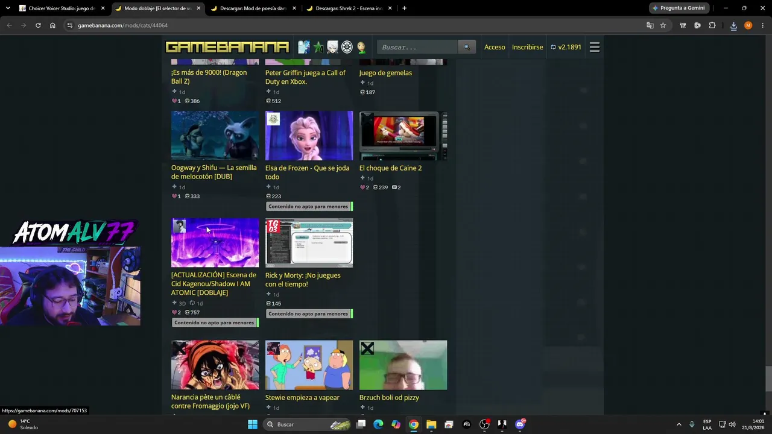Open the bald head game icon in header
Screen dimensions: 772x434
[361, 47]
